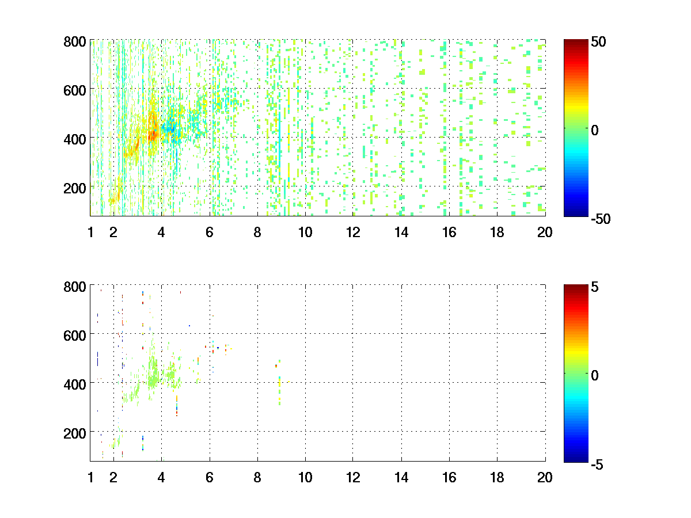
Task: Click the upper colorbar ranging -50 to 50
Action: pos(576,128)
